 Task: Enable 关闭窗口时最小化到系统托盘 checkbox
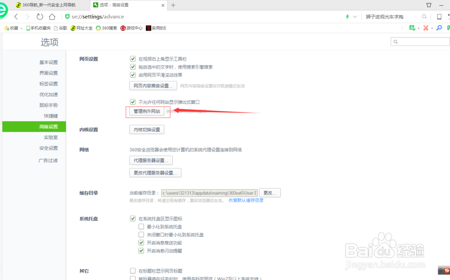141,235
